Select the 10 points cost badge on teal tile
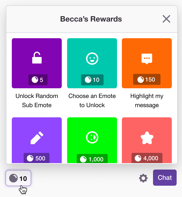The height and width of the screenshot is (197, 182). [92, 80]
